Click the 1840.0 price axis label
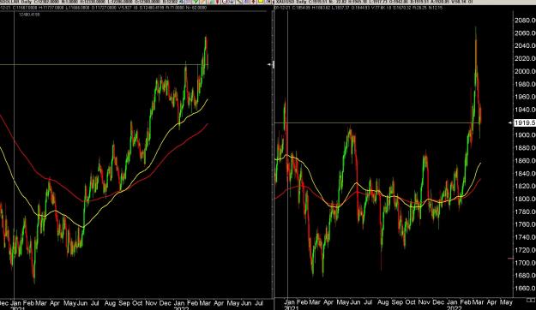The height and width of the screenshot is (310, 536). [525, 174]
